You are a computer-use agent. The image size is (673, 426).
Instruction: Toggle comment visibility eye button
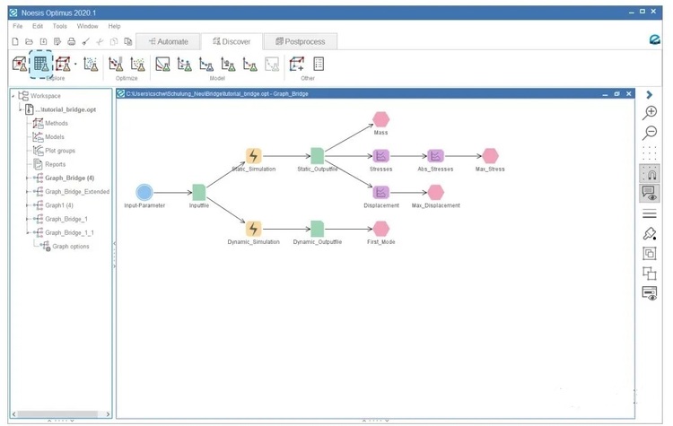click(x=650, y=194)
